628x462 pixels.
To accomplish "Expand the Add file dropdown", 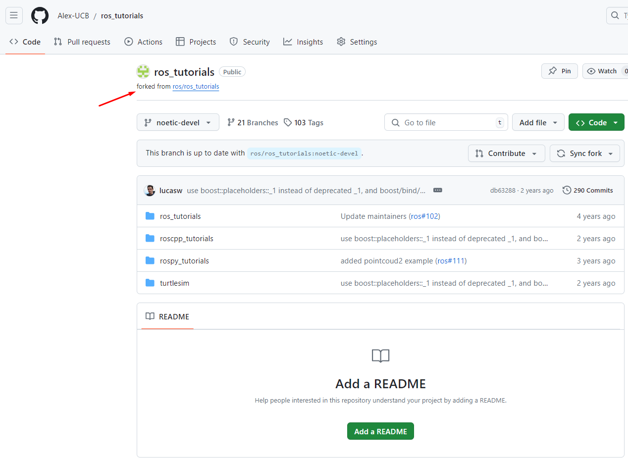I will (x=538, y=122).
